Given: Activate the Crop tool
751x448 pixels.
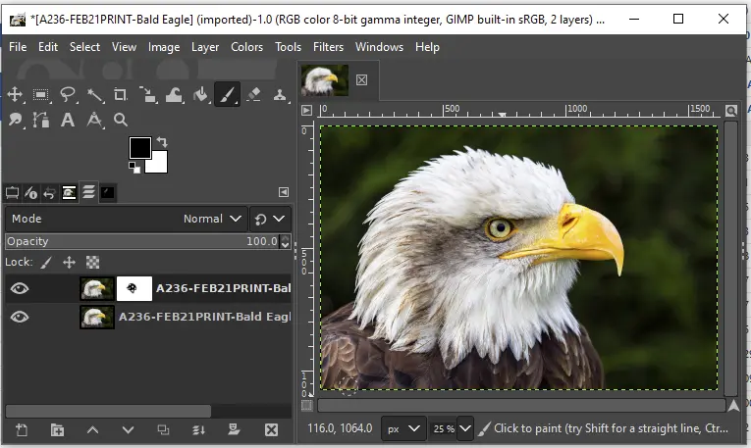Looking at the screenshot, I should click(x=121, y=95).
